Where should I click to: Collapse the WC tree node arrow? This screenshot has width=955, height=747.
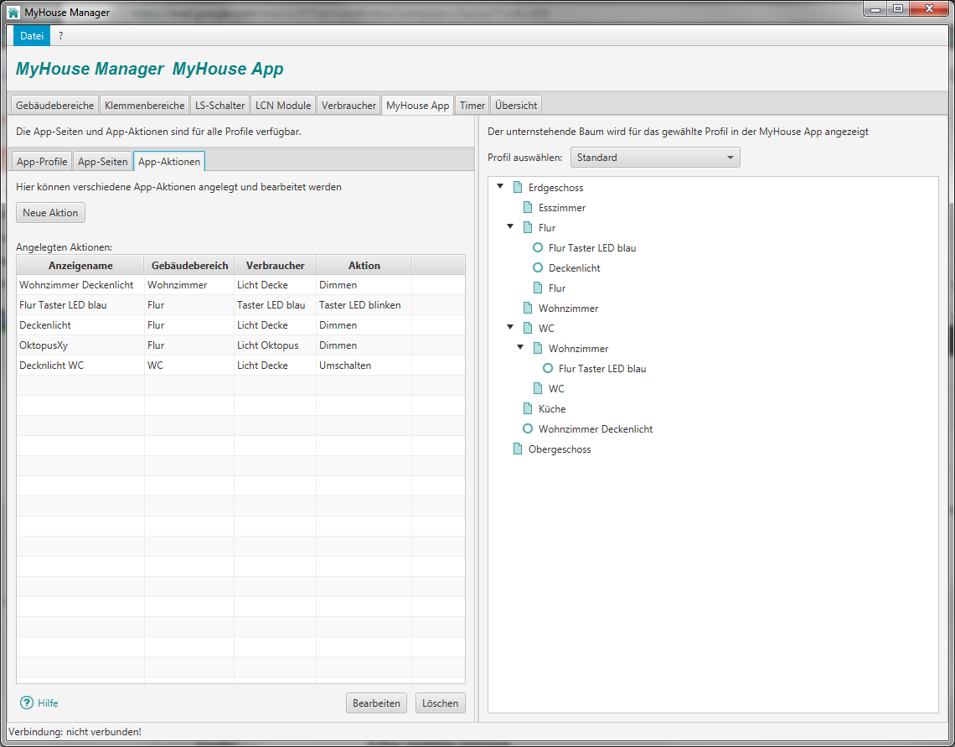510,328
